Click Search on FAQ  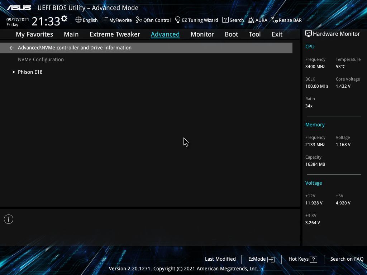click(347, 259)
